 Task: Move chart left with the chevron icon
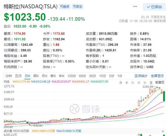point(139,83)
